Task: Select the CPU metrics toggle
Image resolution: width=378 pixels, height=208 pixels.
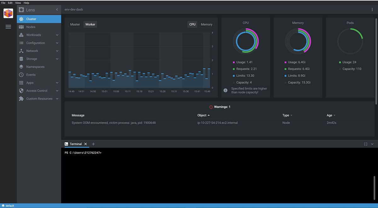Action: (x=192, y=24)
